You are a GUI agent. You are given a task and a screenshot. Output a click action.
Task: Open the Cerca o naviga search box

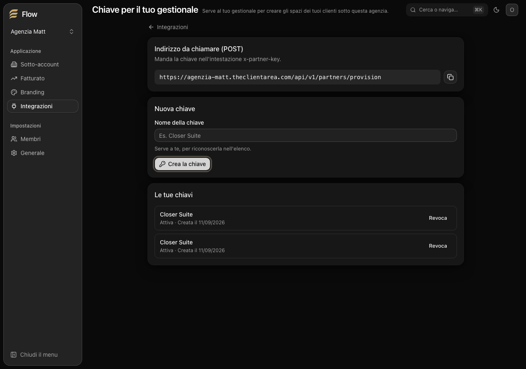(447, 10)
